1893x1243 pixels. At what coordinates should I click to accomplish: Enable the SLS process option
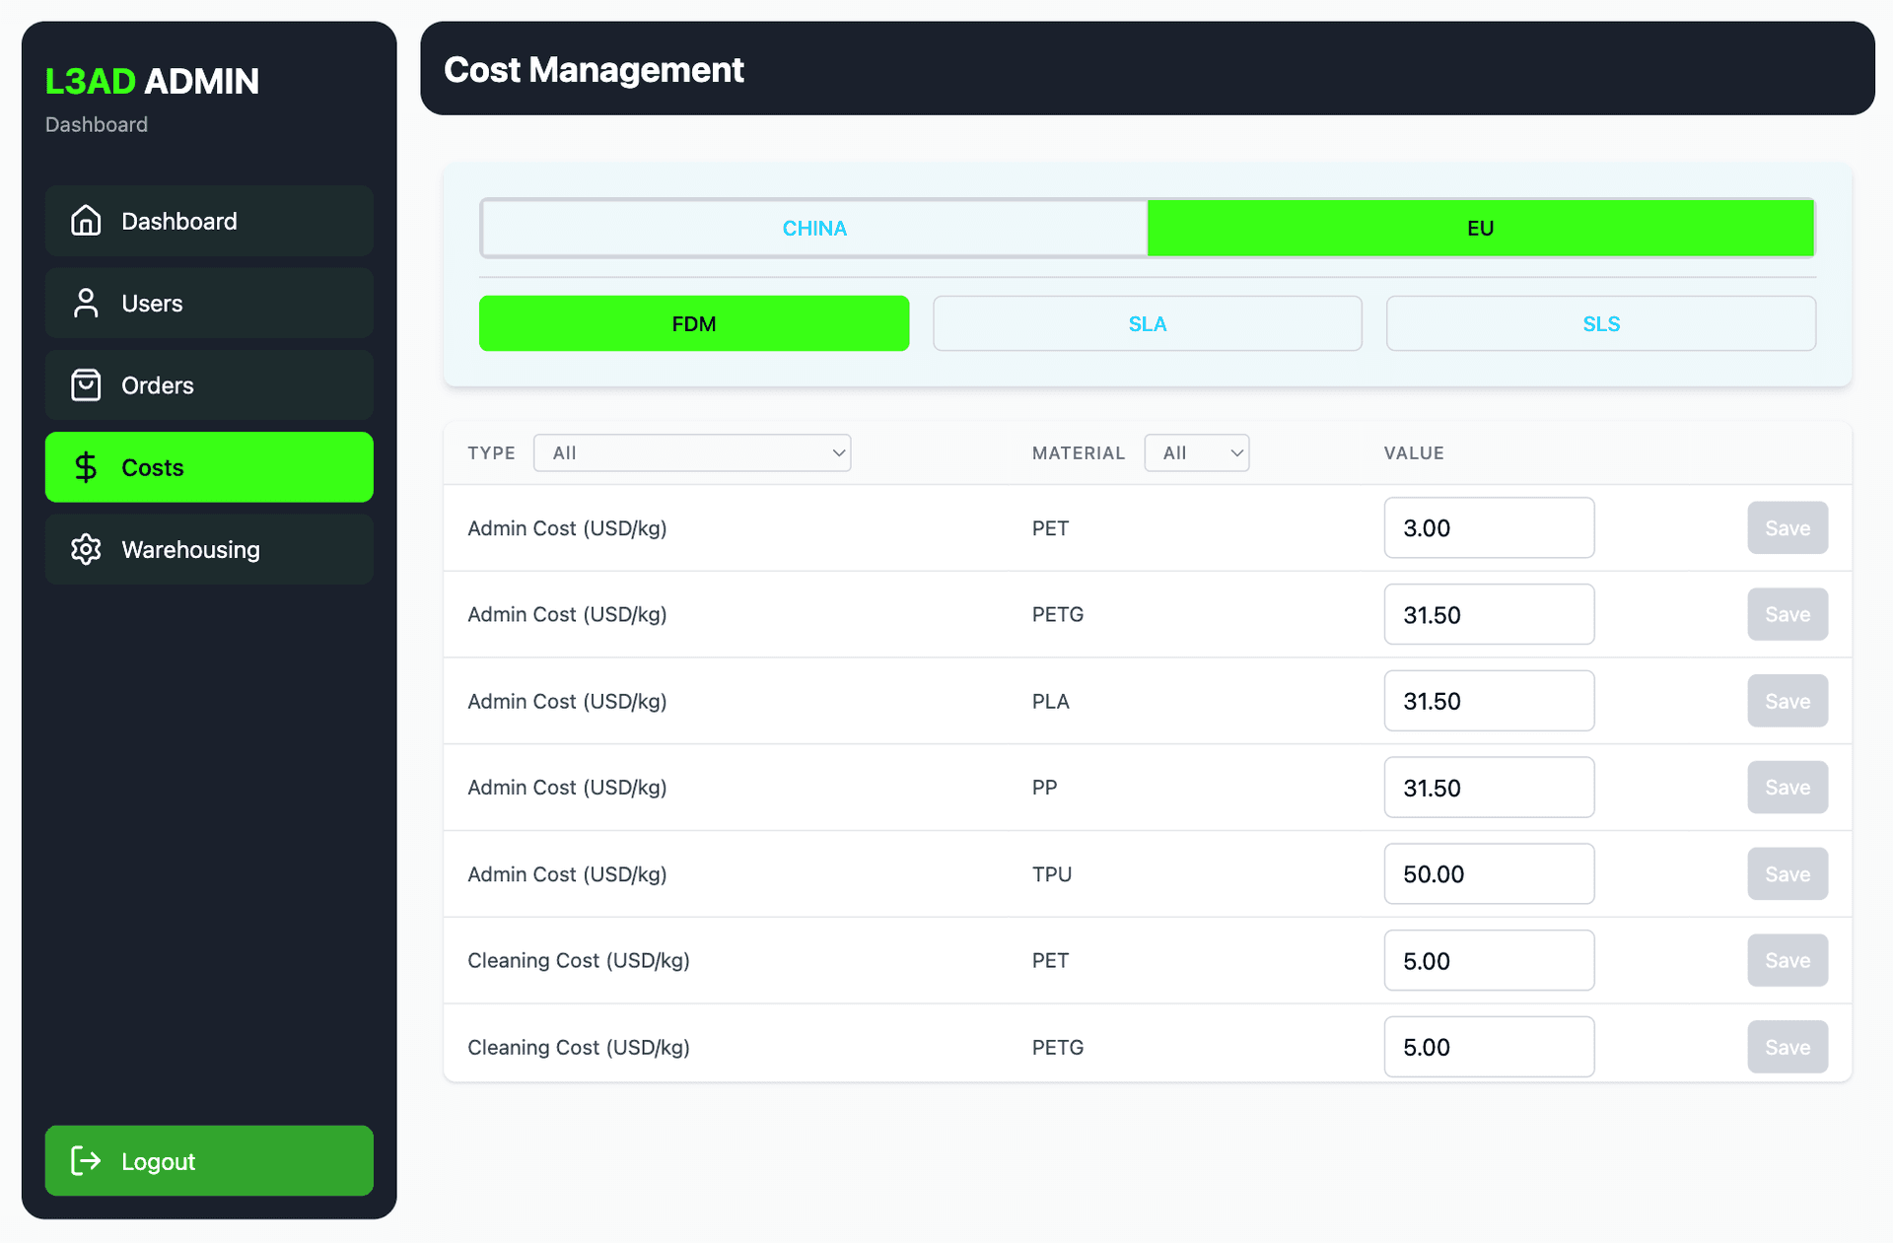point(1600,322)
